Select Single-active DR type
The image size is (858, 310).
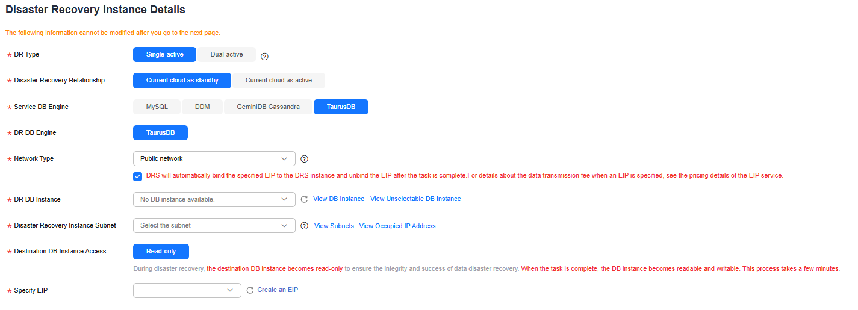coord(164,55)
